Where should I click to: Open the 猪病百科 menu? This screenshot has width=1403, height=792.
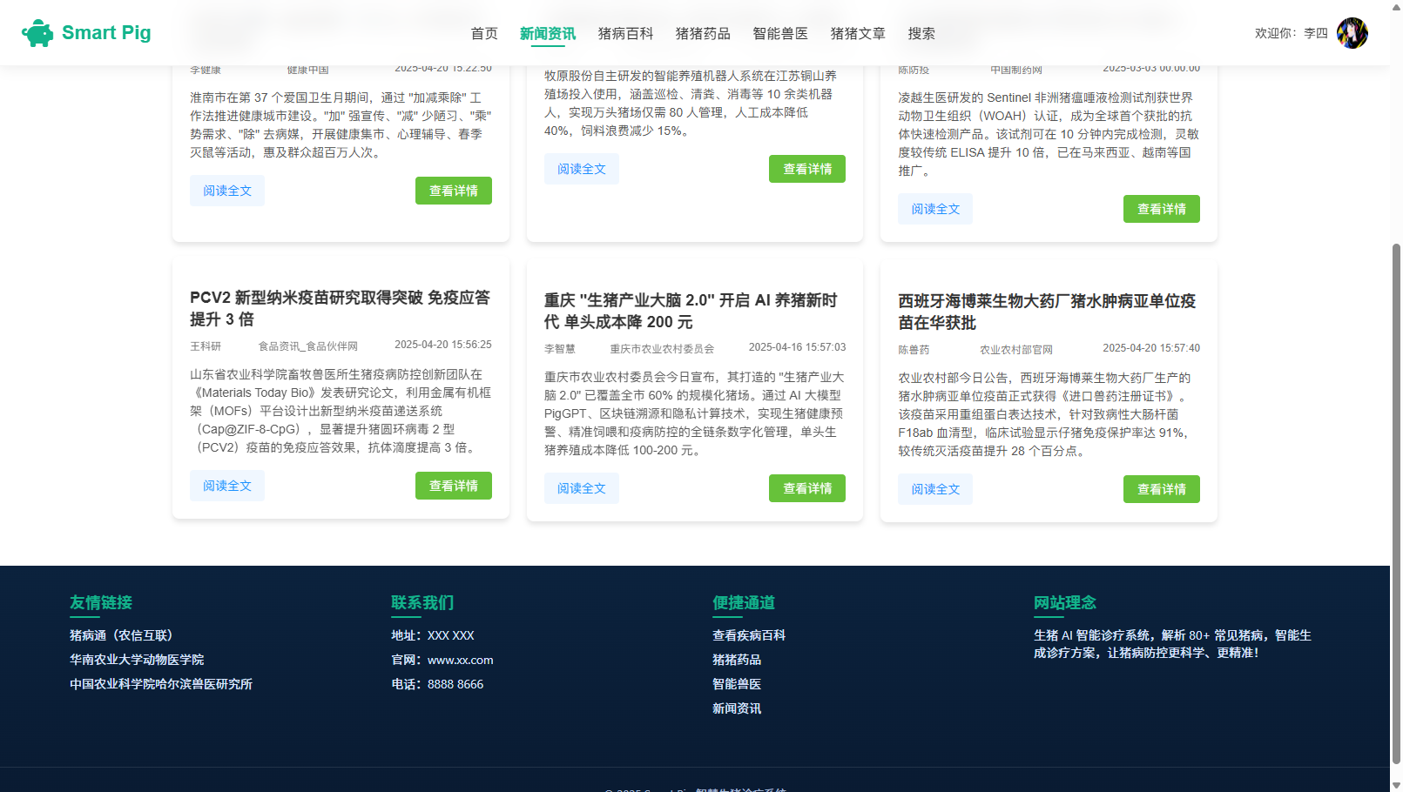coord(625,33)
